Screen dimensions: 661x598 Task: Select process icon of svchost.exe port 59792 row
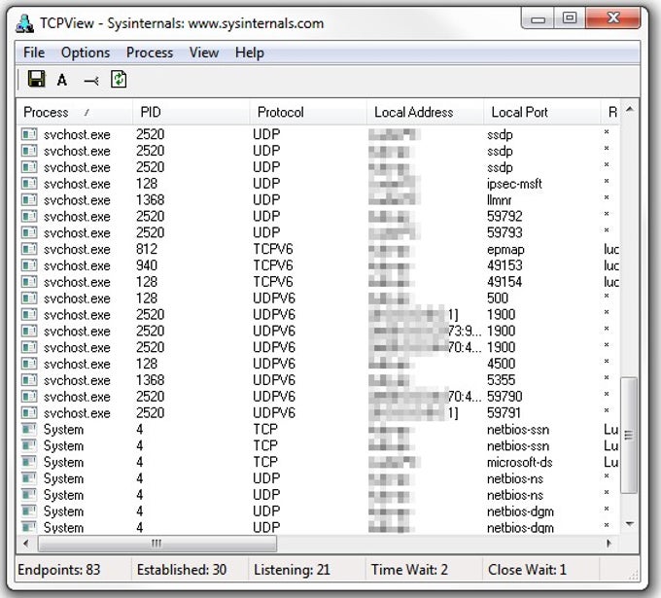(x=29, y=216)
